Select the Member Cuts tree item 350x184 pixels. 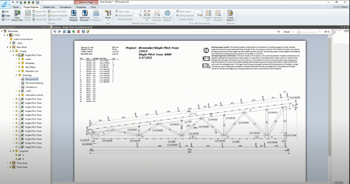[32, 71]
